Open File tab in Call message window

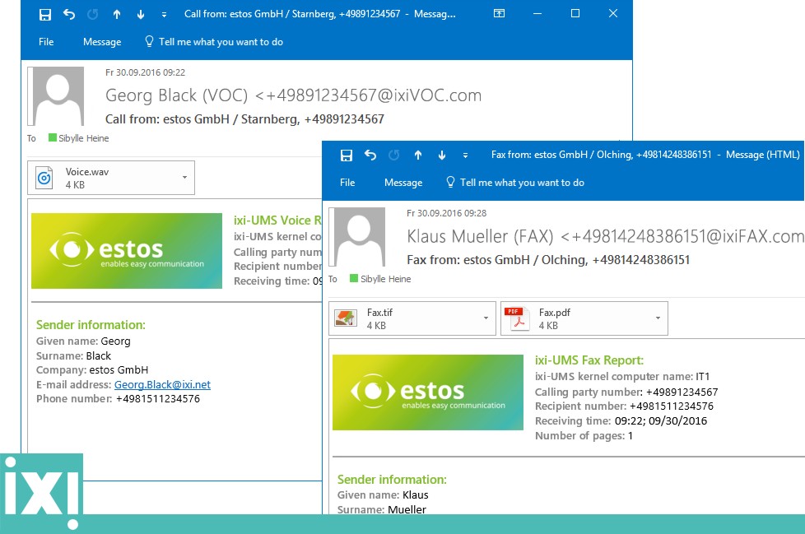coord(46,42)
